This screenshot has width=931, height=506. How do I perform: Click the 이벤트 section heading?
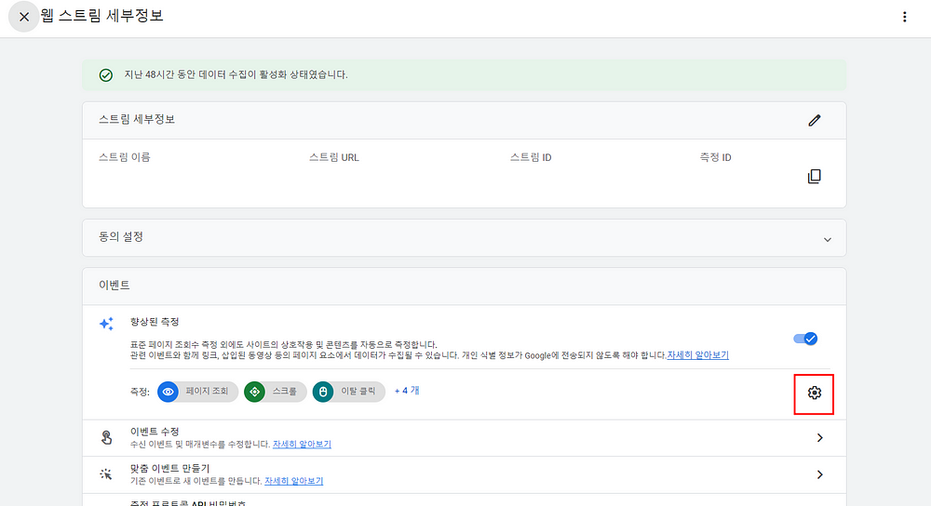114,286
